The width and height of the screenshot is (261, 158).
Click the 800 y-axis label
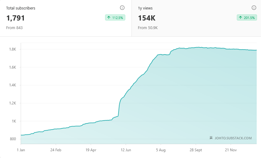pos(12,139)
